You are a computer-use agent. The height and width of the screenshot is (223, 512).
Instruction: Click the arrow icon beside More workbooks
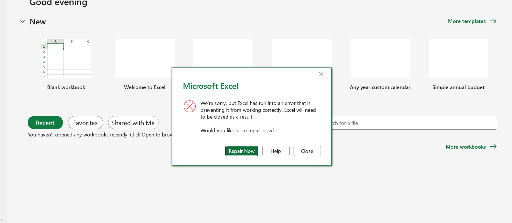493,147
